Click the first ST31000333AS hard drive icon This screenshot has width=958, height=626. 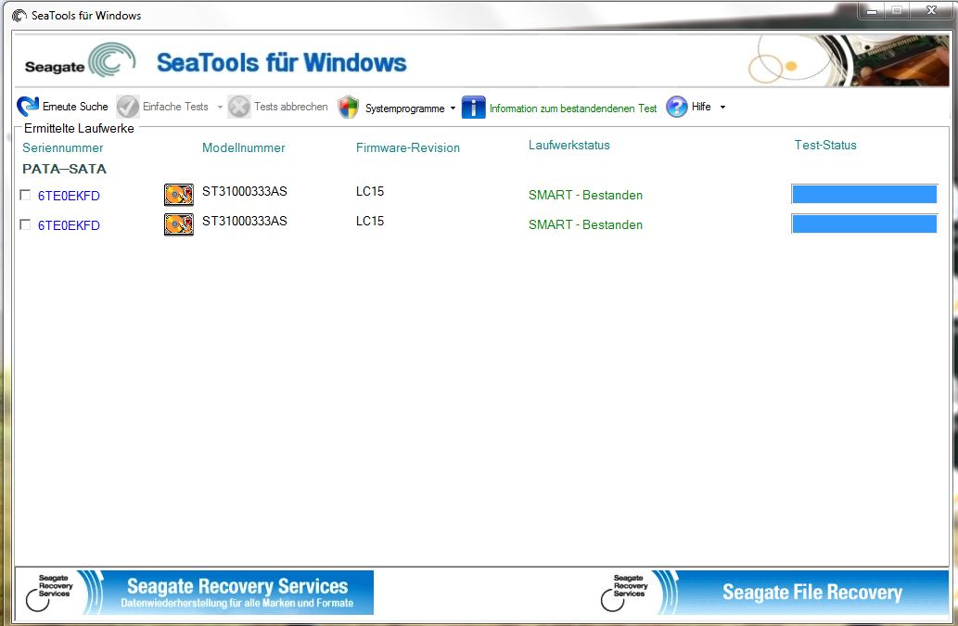pyautogui.click(x=179, y=195)
